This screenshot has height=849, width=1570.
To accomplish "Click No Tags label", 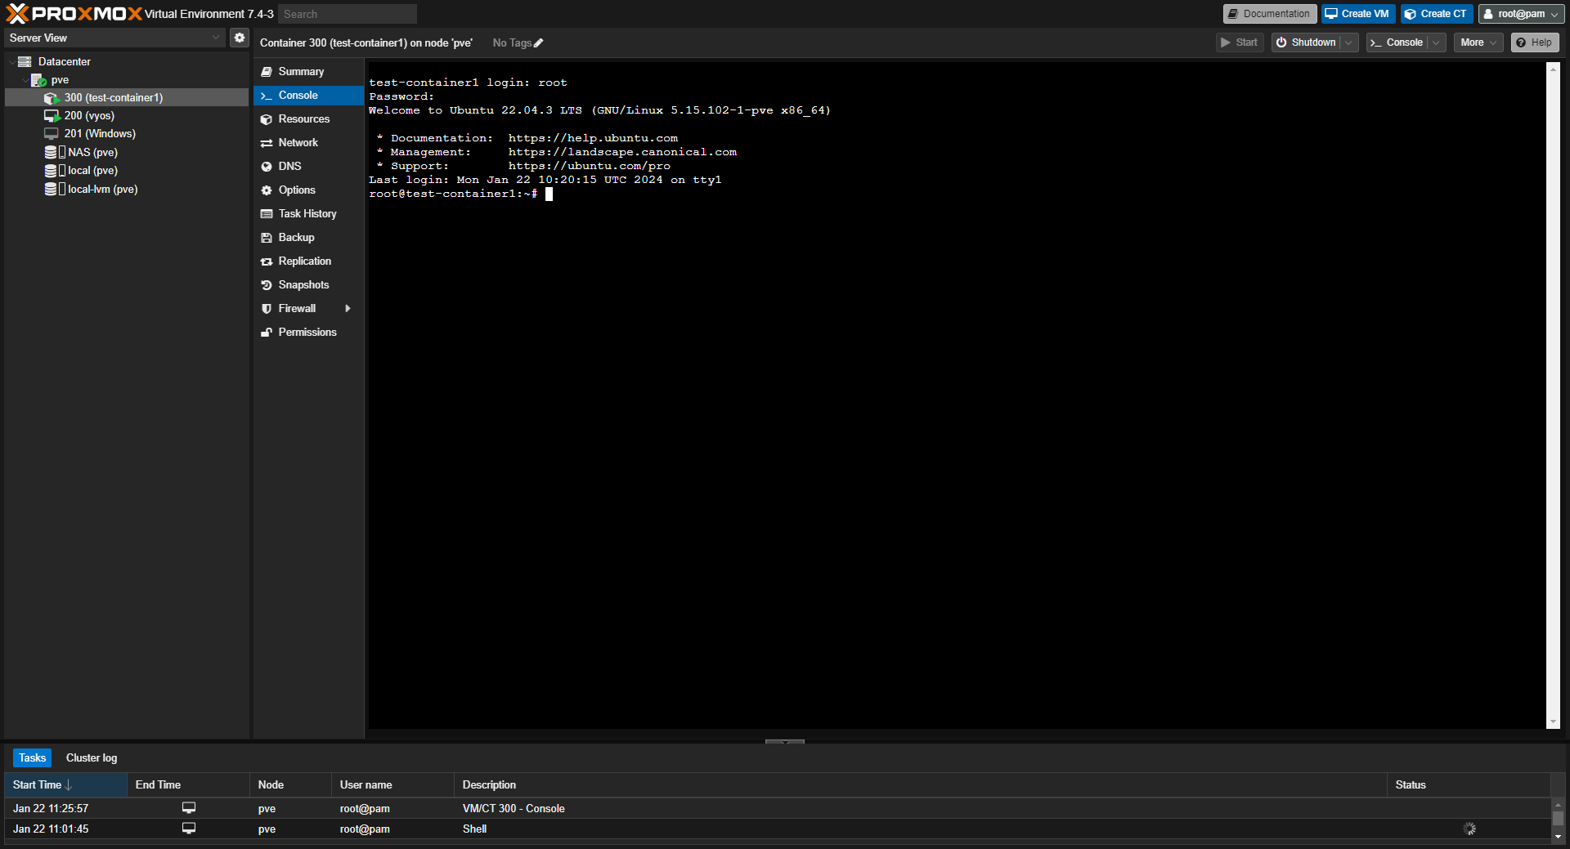I will pos(512,43).
